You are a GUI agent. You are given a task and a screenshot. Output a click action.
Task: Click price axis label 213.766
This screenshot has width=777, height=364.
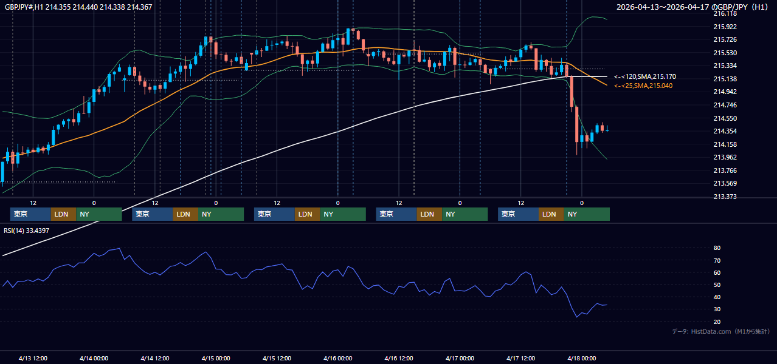tap(725, 170)
